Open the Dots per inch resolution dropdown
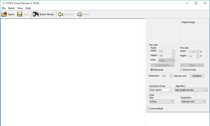 (193, 101)
